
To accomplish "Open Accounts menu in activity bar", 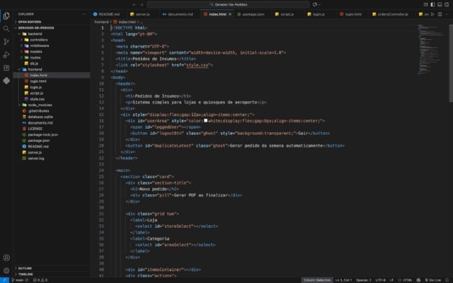I will click(6, 258).
